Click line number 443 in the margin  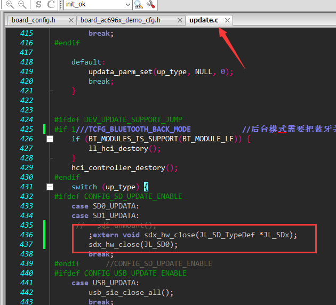click(x=27, y=302)
